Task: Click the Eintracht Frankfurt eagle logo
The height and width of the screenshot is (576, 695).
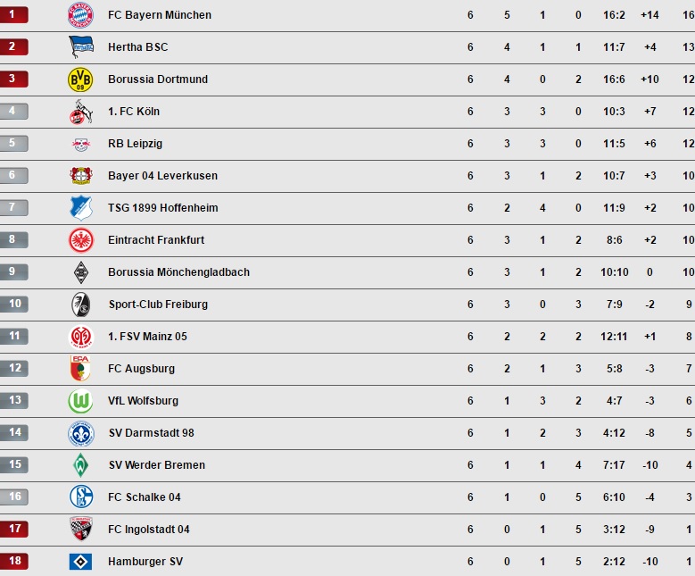Action: (81, 240)
